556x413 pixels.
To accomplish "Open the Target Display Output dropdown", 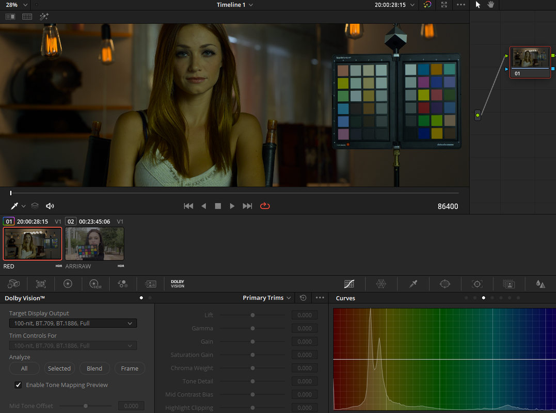I will pyautogui.click(x=73, y=323).
